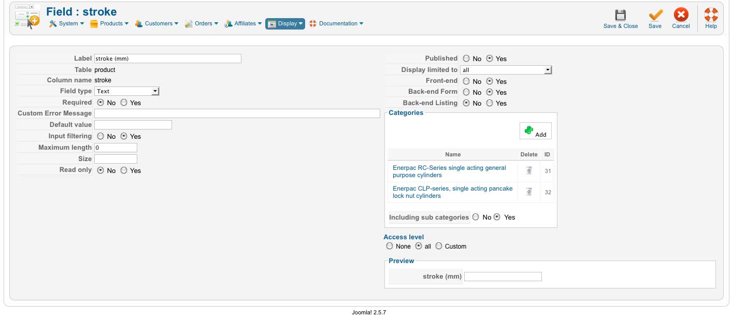The width and height of the screenshot is (732, 318).
Task: Click the Save & Close floppy disk icon
Action: coord(620,15)
